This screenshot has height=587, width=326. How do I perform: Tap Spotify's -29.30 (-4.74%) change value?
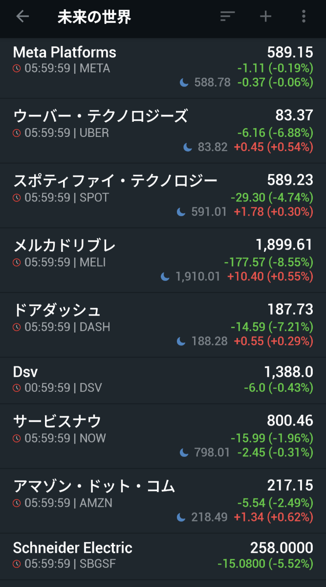pos(271,198)
